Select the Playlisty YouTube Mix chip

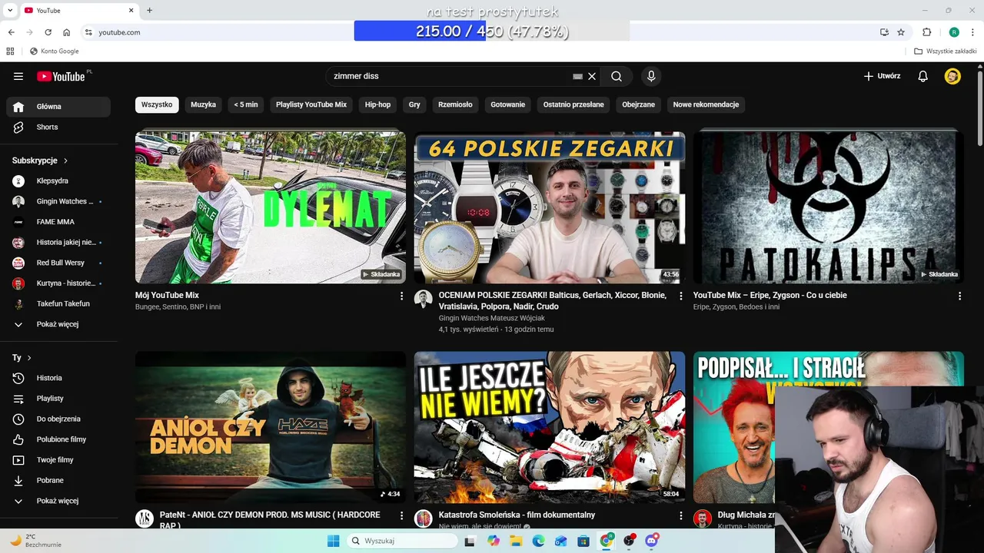311,104
